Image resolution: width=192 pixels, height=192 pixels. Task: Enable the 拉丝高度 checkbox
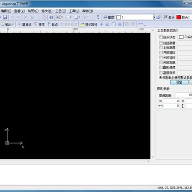click(161, 43)
